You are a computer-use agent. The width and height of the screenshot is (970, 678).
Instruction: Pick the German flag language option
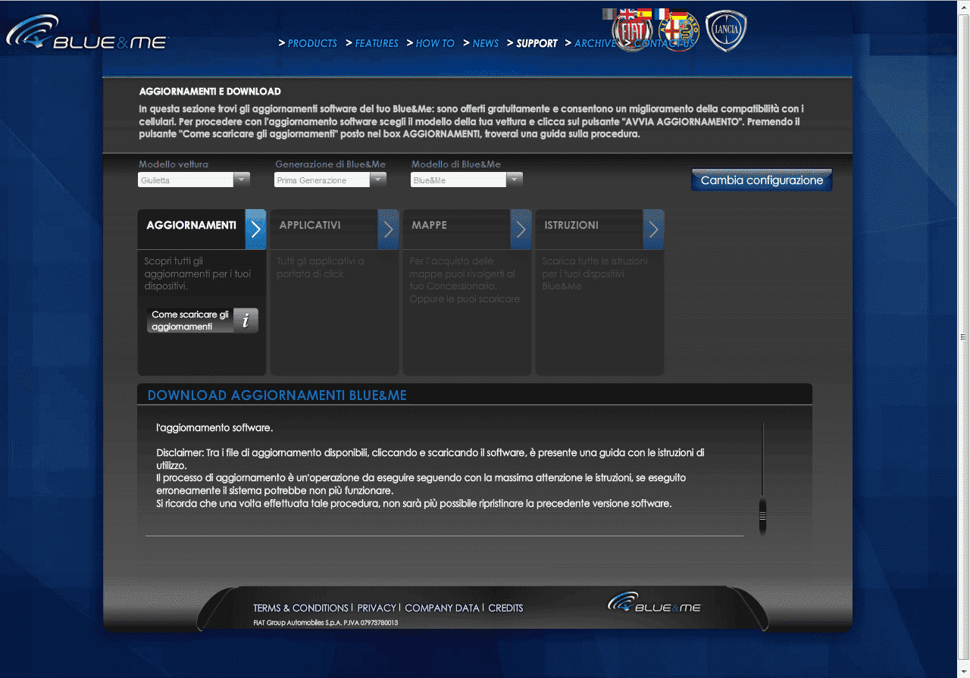click(x=679, y=14)
